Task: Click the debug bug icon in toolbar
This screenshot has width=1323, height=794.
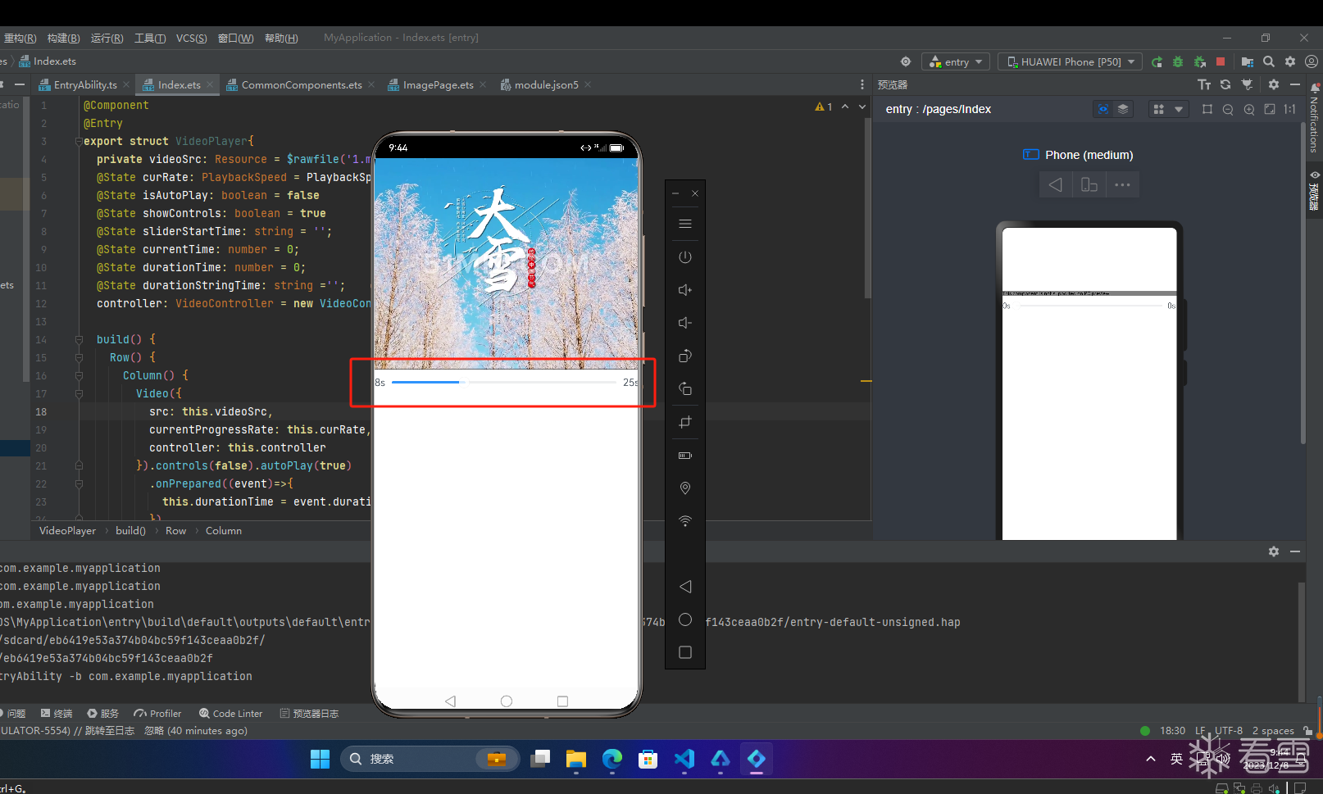Action: click(1178, 61)
